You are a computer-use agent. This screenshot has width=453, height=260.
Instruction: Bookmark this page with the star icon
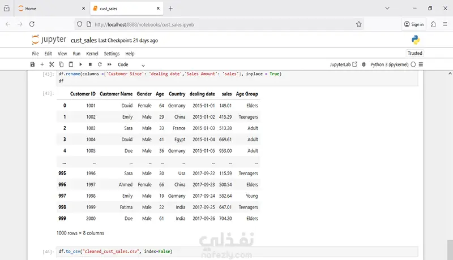358,24
